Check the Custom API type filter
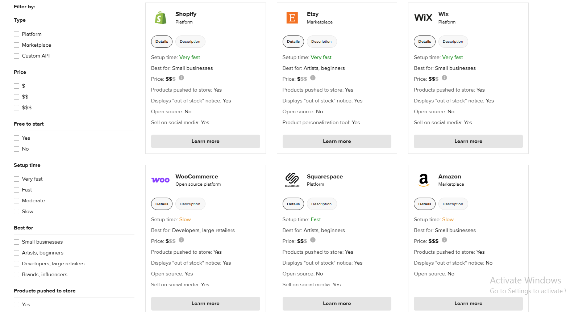Screen dimensions: 566x312 pyautogui.click(x=16, y=56)
